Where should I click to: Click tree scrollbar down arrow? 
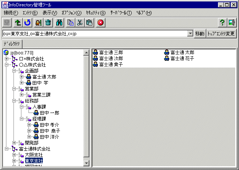(x=86, y=163)
